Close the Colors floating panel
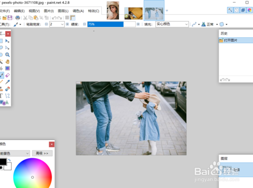This screenshot has width=253, height=188. (x=52, y=145)
